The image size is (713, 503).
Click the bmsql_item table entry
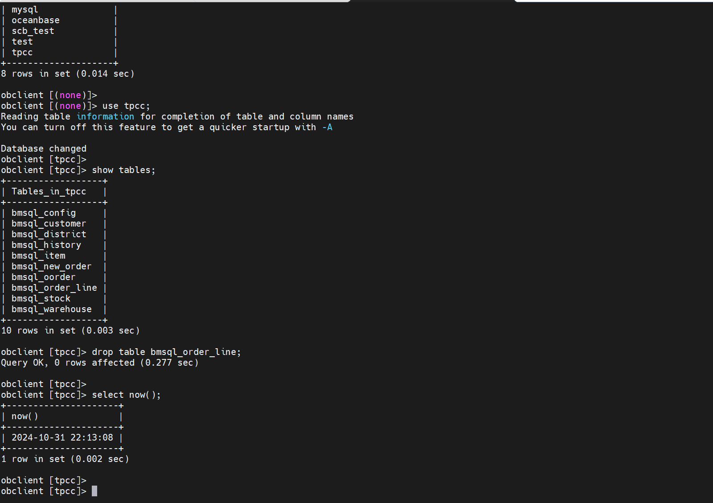[x=38, y=256]
